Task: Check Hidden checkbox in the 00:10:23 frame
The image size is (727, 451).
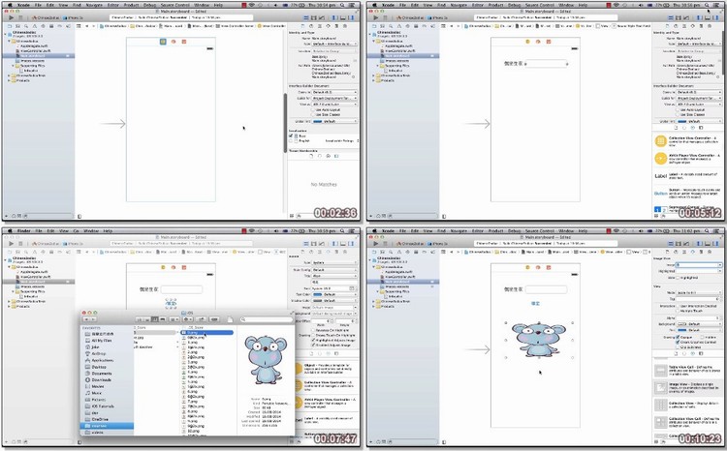Action: click(704, 337)
